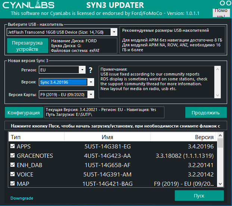The image size is (232, 206).
Task: Click the Примечания notes text area
Action: [157, 82]
